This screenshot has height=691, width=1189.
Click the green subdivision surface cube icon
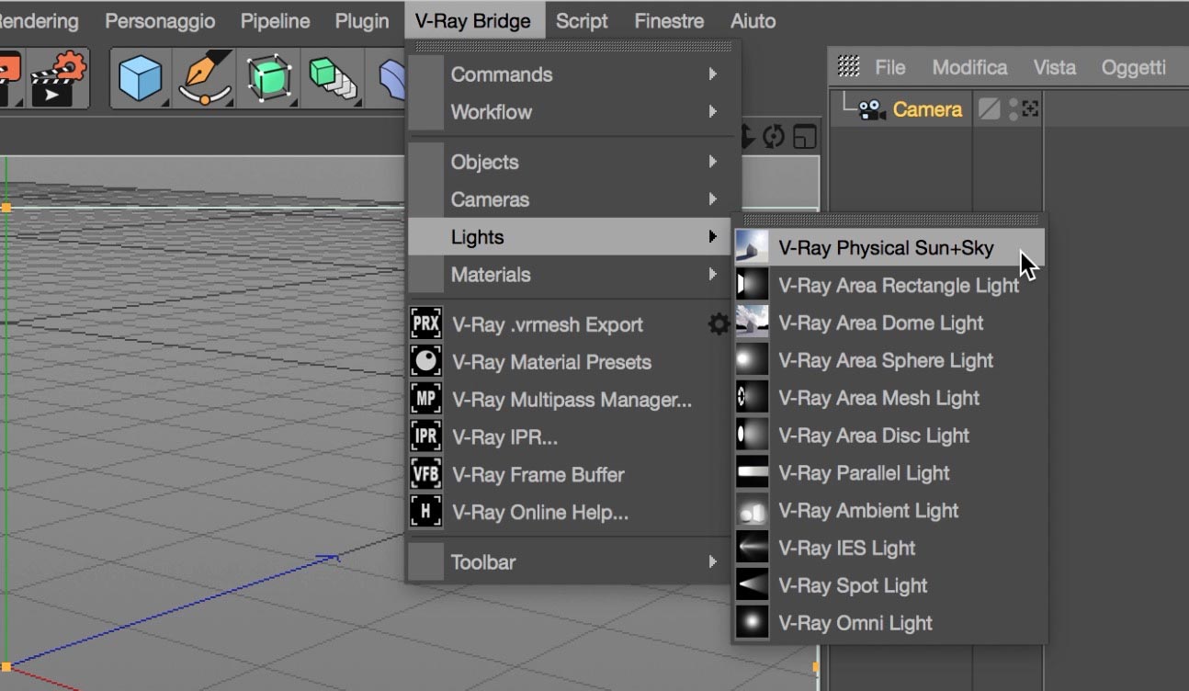pyautogui.click(x=269, y=78)
